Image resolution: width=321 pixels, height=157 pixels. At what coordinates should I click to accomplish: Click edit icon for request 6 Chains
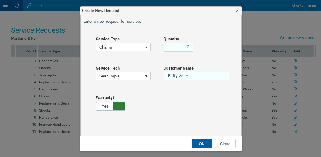click(295, 96)
